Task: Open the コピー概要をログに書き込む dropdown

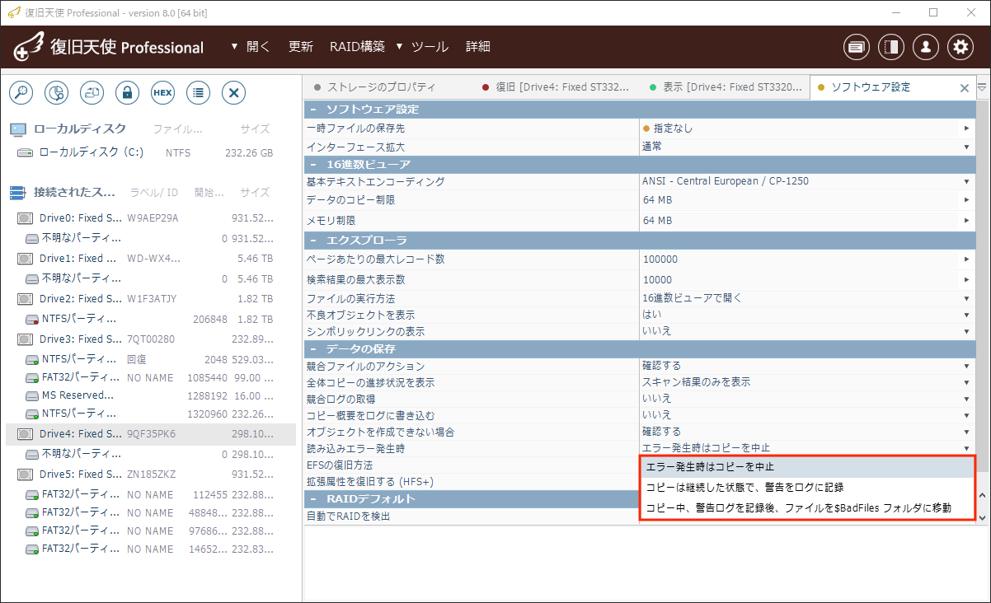Action: tap(966, 415)
